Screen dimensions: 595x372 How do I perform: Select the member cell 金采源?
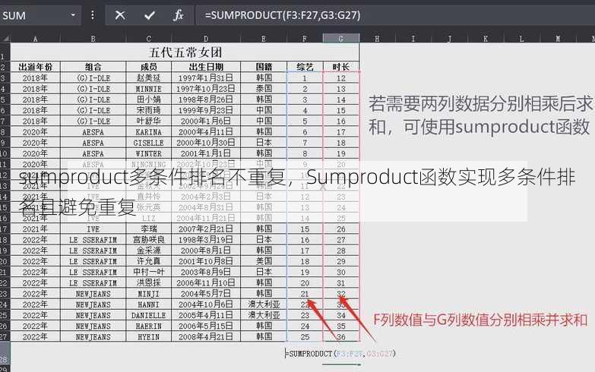coord(148,251)
